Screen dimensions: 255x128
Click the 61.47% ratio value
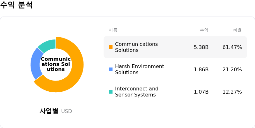tap(232, 47)
